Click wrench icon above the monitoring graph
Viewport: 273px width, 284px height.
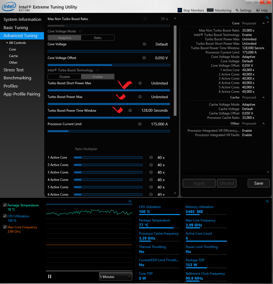130,201
